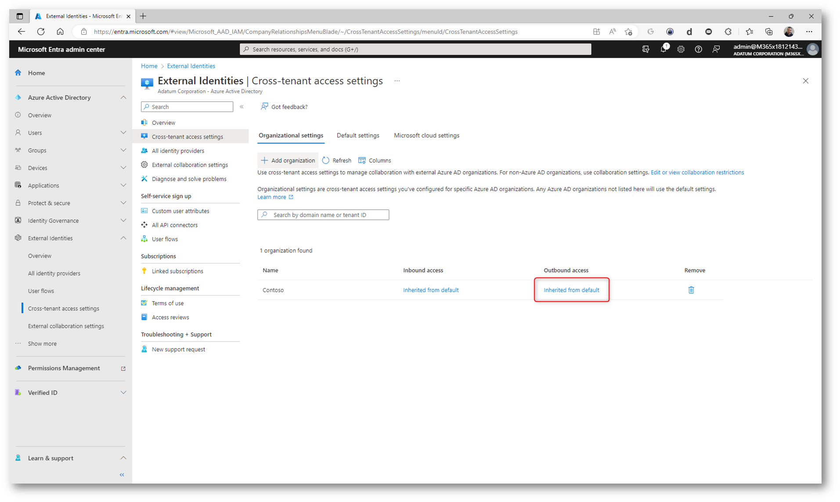
Task: Open Edit or view collaboration restrictions link
Action: coord(697,172)
